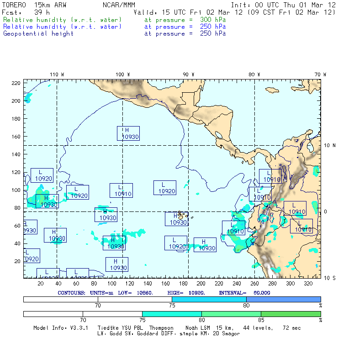Image resolution: width=338 pixels, height=338 pixels.
Task: Click the '85' label under lower colorbar
Action: [261, 320]
